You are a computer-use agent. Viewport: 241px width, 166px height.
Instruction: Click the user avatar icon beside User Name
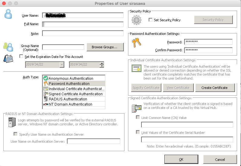point(8,14)
